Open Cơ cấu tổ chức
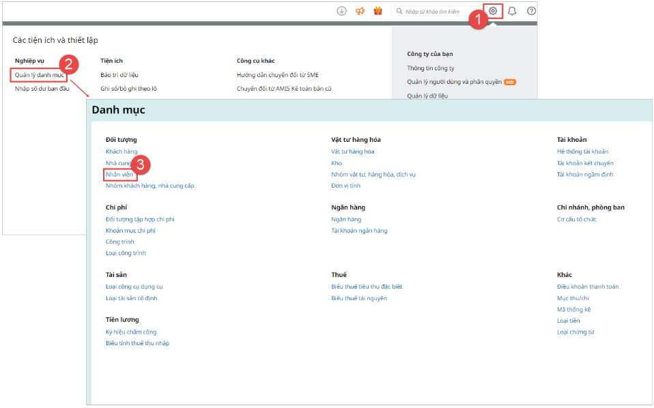 [576, 219]
